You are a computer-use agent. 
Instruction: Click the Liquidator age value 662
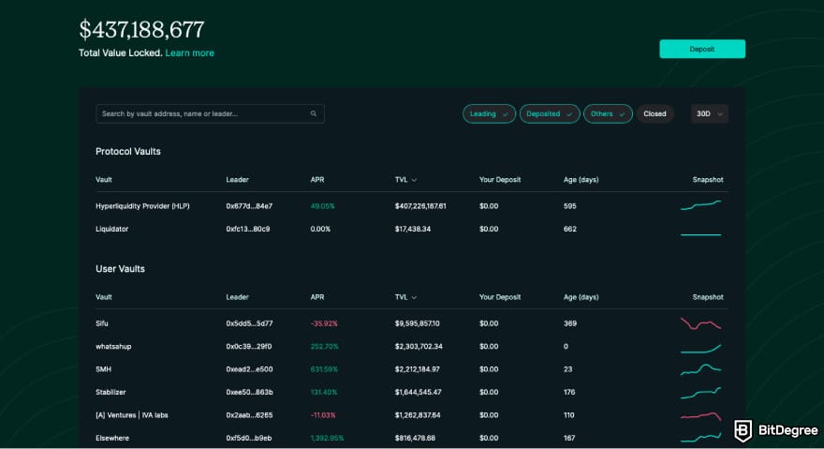pos(570,229)
